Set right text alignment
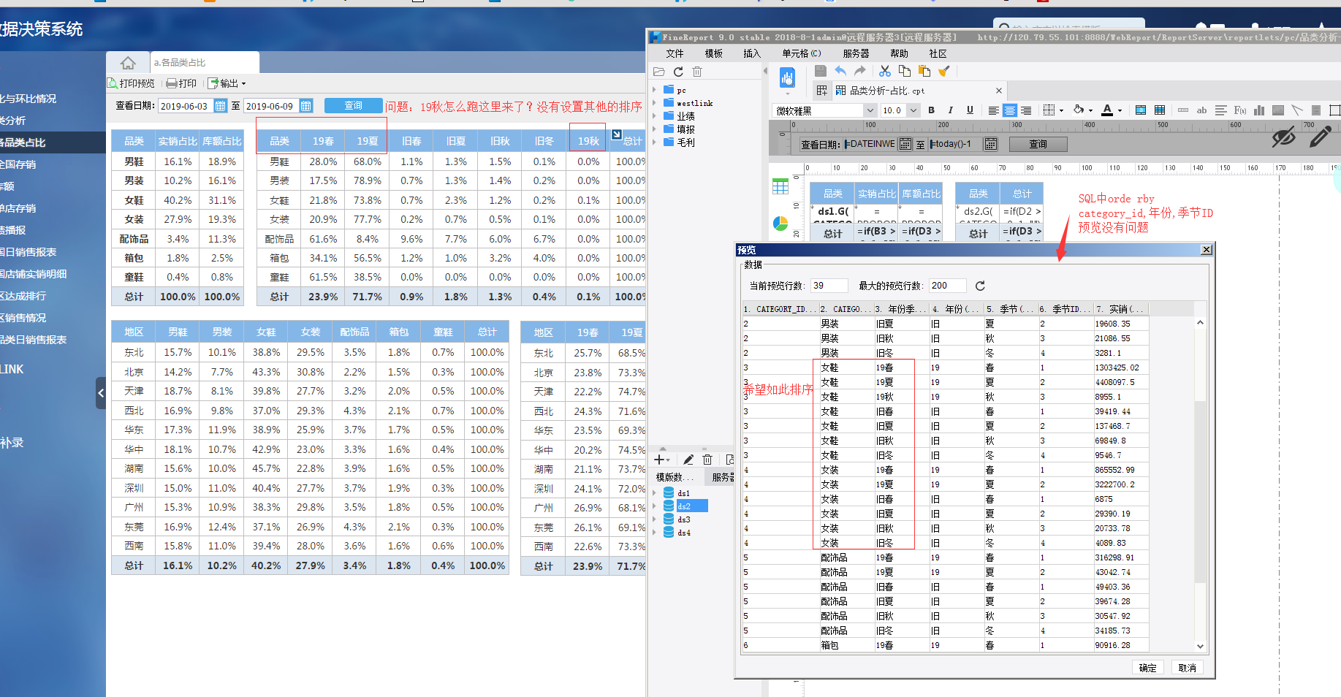Viewport: 1341px width, 697px height. click(x=1026, y=110)
